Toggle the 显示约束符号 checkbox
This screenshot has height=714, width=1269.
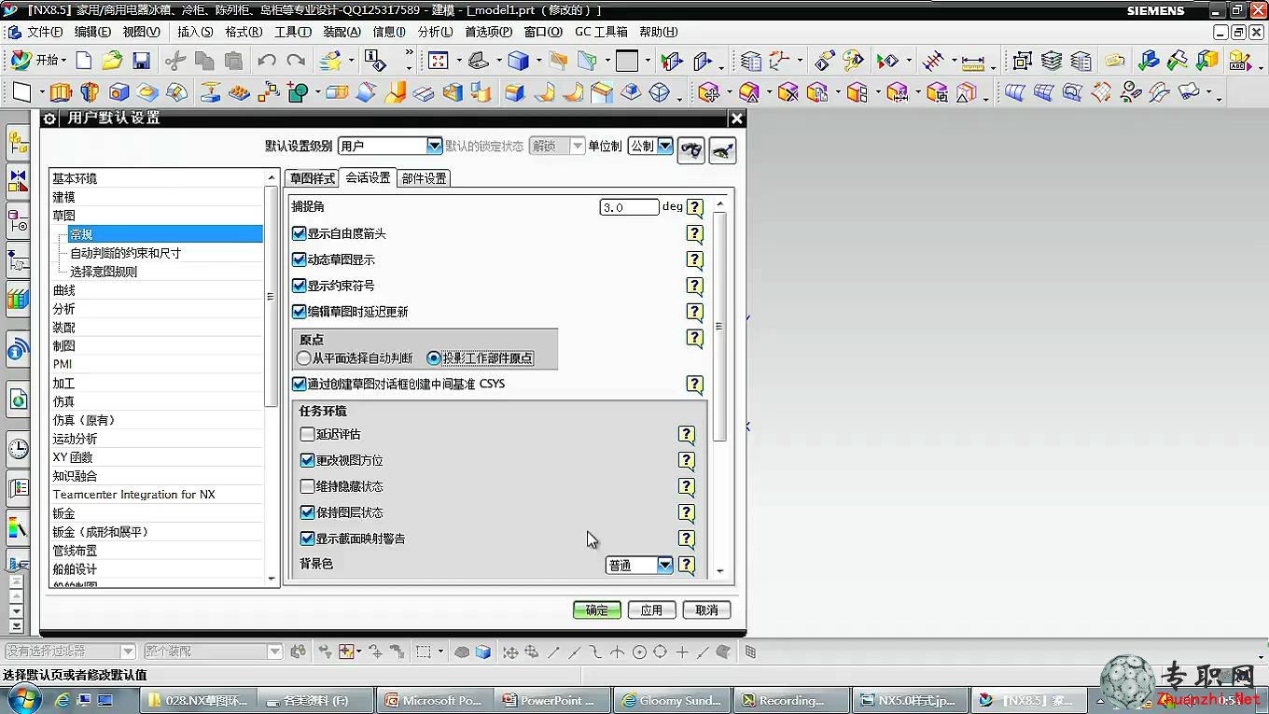coord(300,286)
